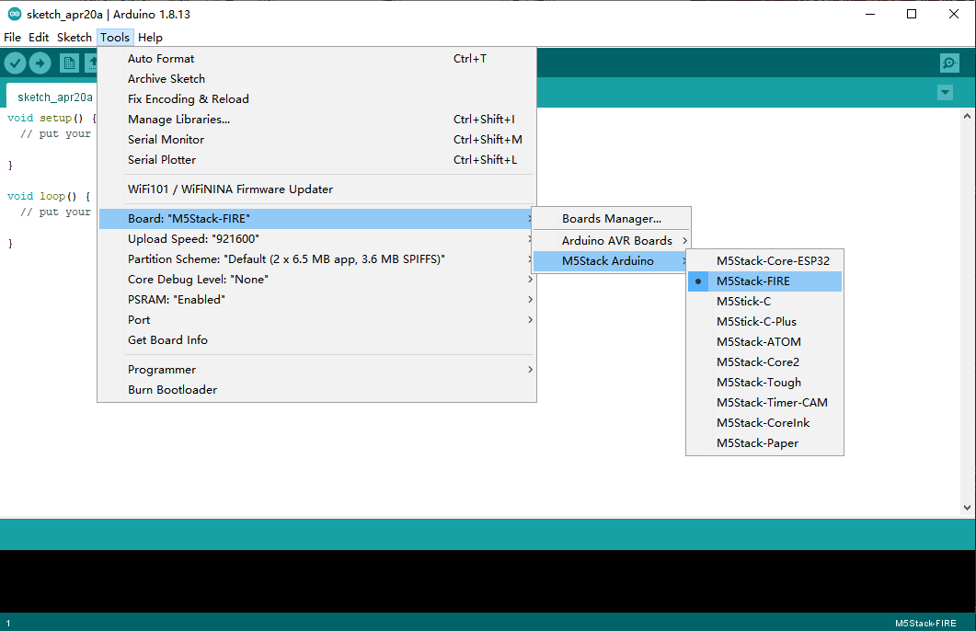976x631 pixels.
Task: Close the open Tools menu
Action: pyautogui.click(x=115, y=38)
